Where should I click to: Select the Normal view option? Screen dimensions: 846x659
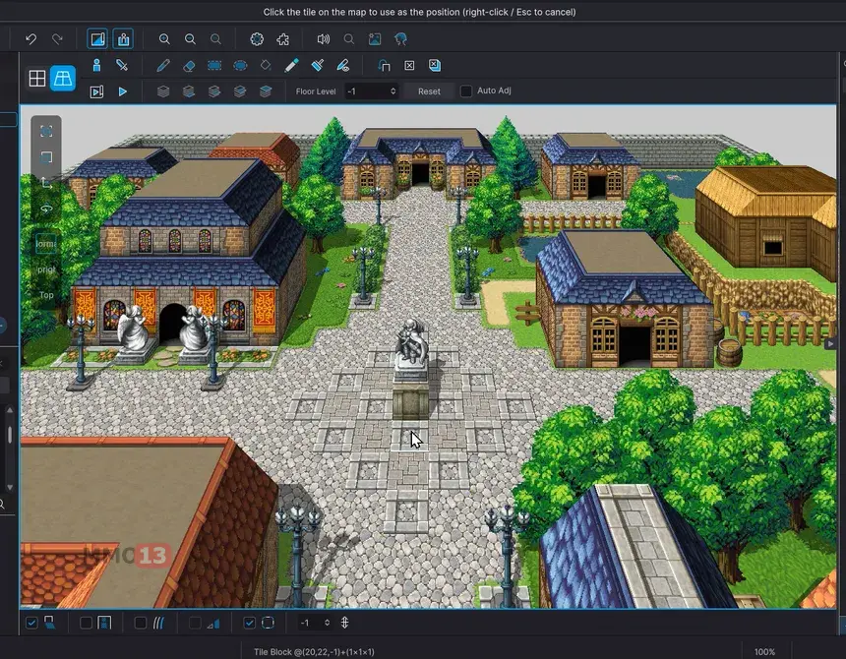(46, 244)
